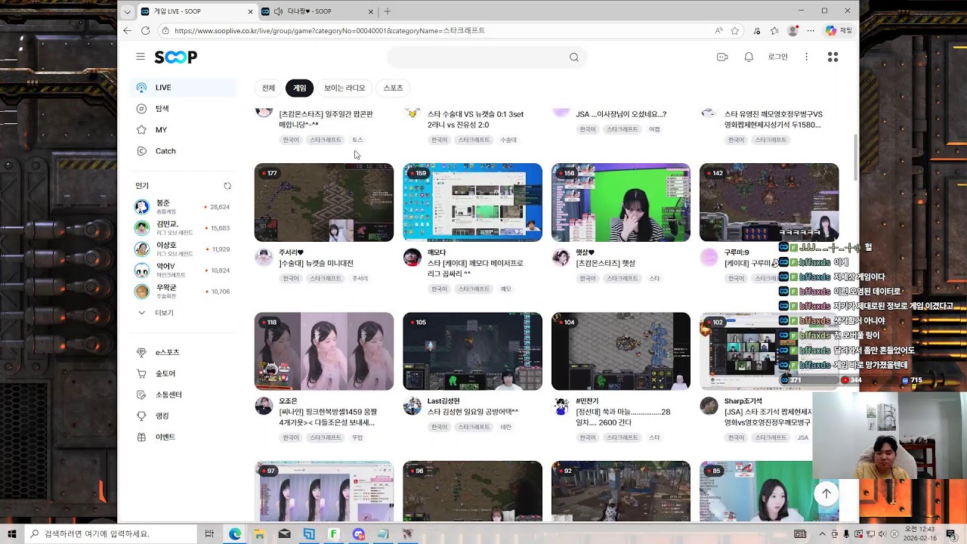Open the three-dot more options in SOOP header
Screen dimensions: 967x544
pyautogui.click(x=806, y=57)
